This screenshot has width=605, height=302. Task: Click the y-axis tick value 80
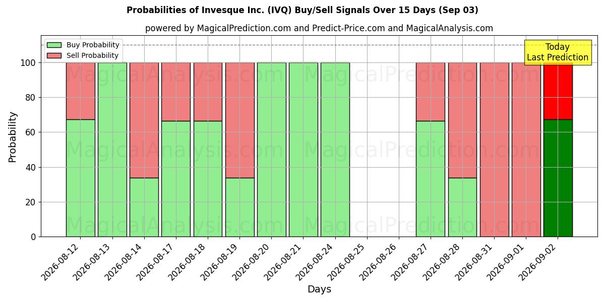tap(32, 98)
